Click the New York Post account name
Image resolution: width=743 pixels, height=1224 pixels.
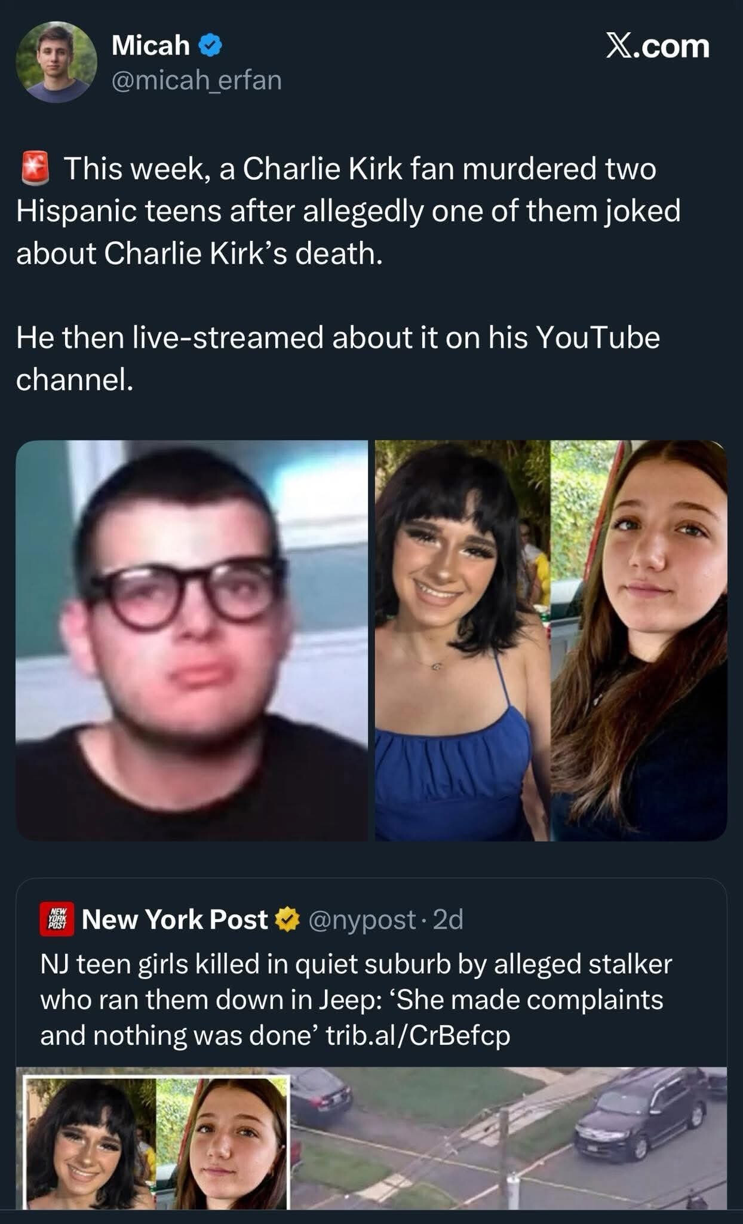(174, 919)
